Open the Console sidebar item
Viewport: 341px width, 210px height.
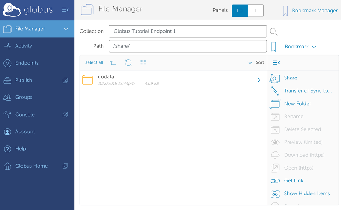point(25,114)
